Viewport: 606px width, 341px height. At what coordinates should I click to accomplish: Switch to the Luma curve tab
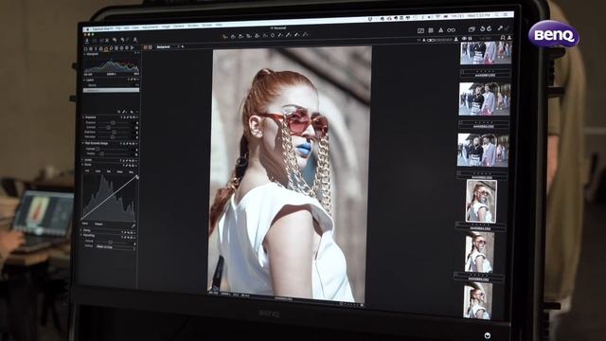(x=98, y=171)
